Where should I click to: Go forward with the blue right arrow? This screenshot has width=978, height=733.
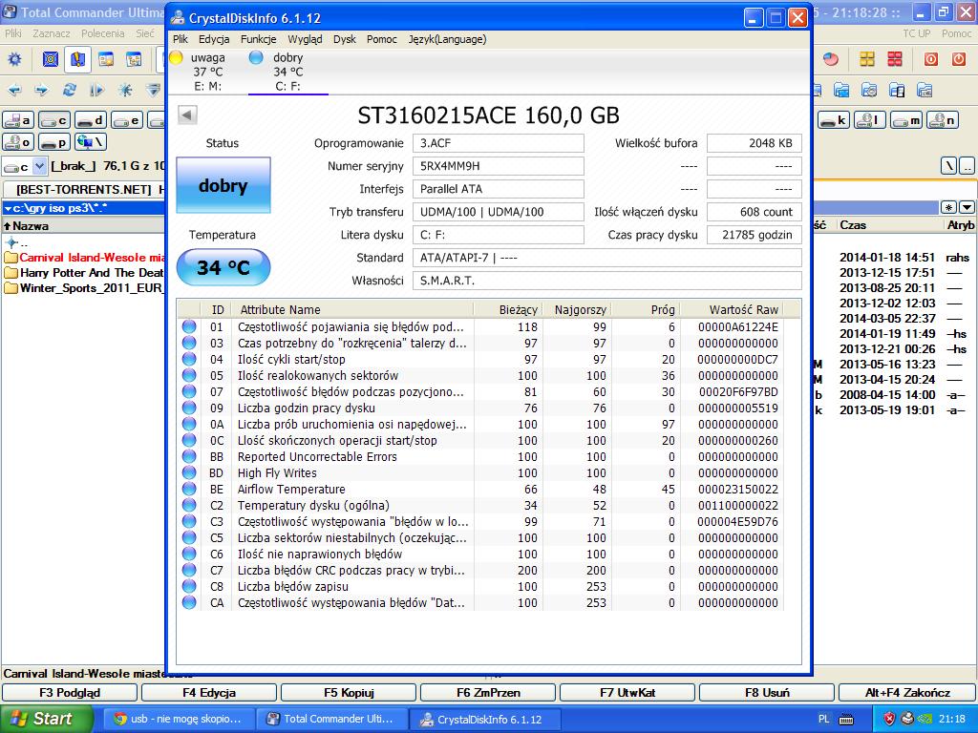click(x=42, y=90)
